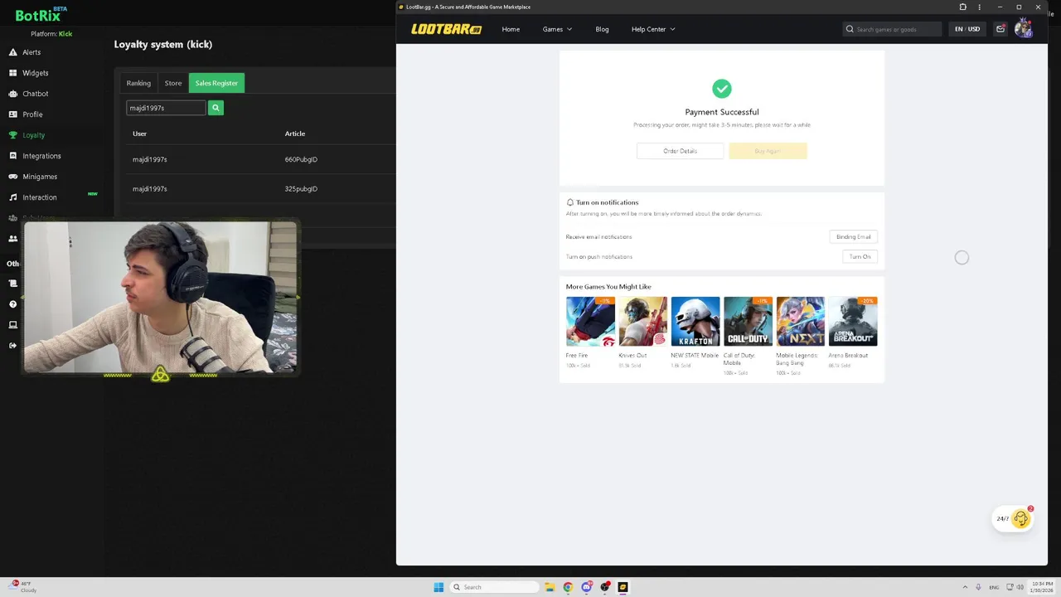Screen dimensions: 1061x597
Task: Click the Buy Again button
Action: (x=768, y=151)
